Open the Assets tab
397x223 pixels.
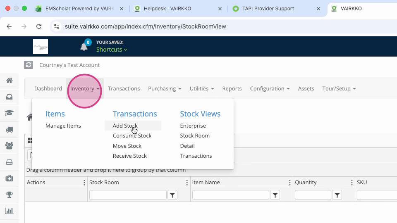(306, 88)
